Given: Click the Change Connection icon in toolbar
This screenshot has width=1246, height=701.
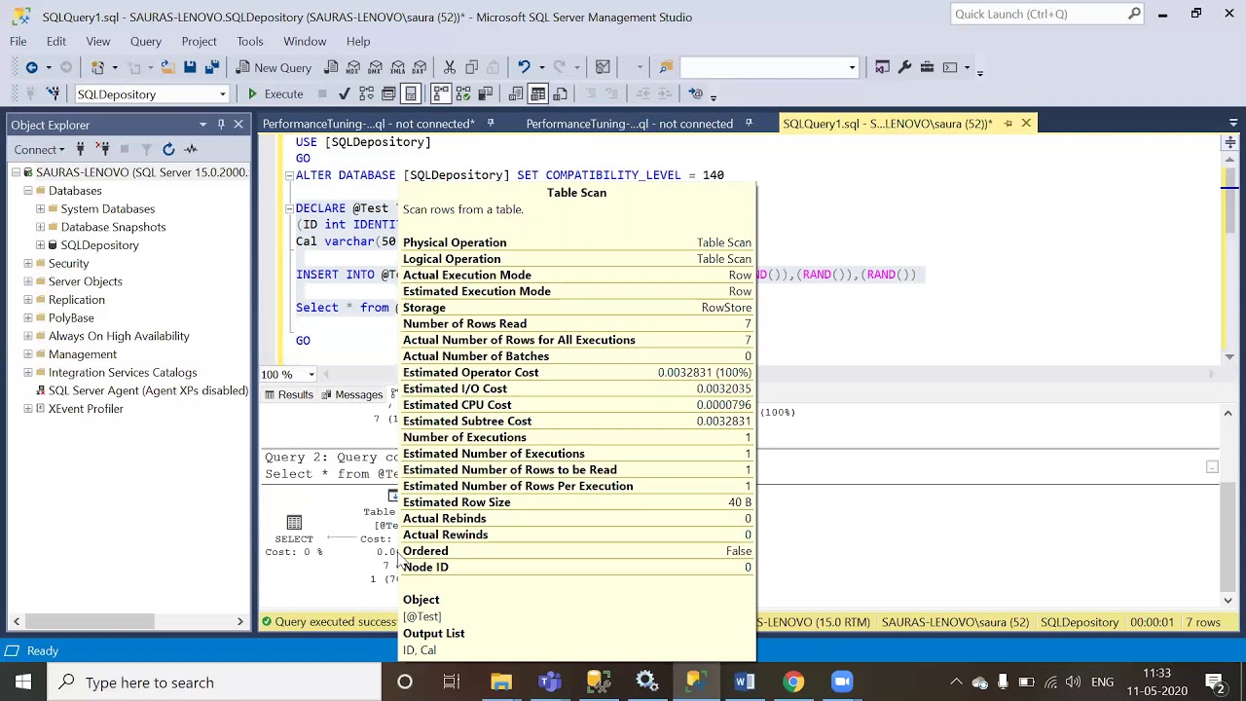Looking at the screenshot, I should (x=53, y=93).
